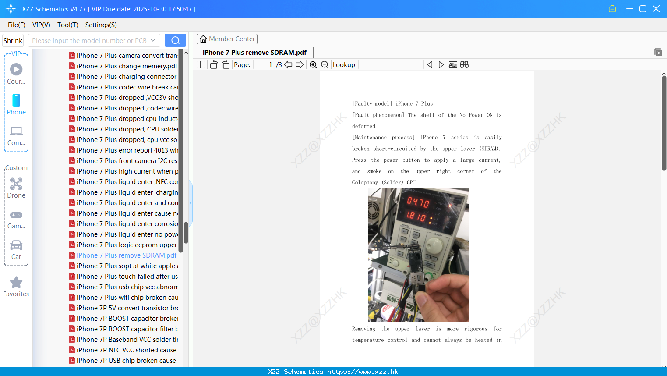Viewport: 667px width, 376px height.
Task: Select the Car category in sidebar
Action: (x=16, y=250)
